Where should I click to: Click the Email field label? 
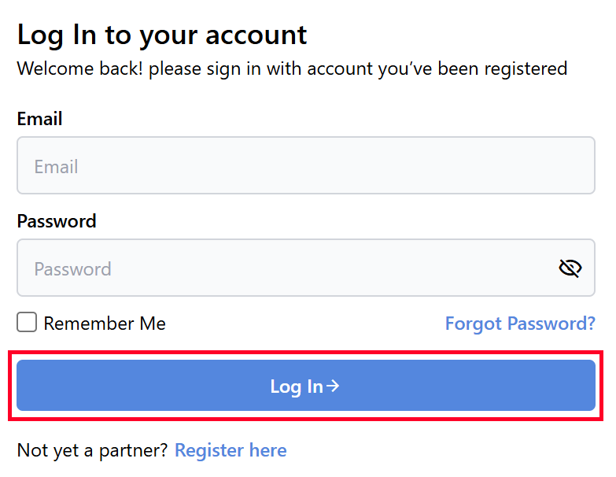pos(39,119)
